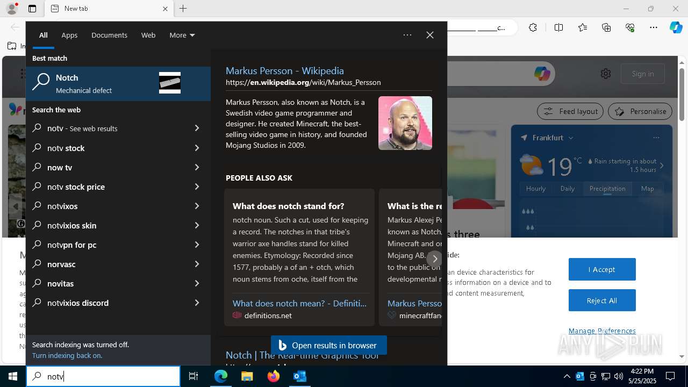Click in the taskbar search input field
The width and height of the screenshot is (688, 387).
coord(103,376)
